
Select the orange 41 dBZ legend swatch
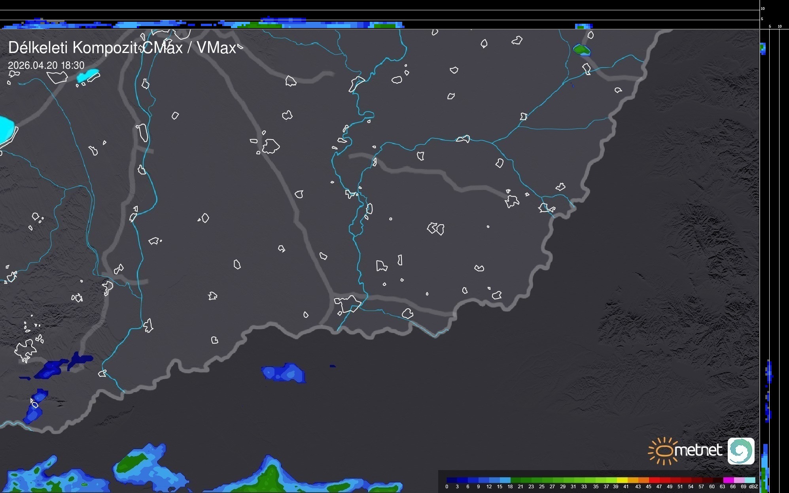[633, 480]
